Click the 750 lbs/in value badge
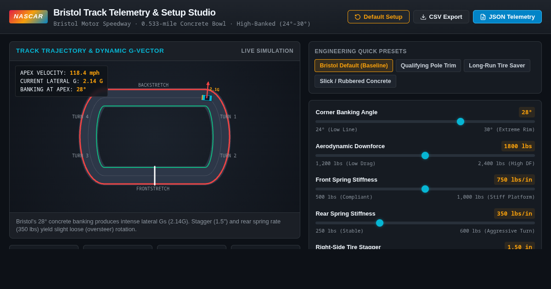Image resolution: width=551 pixels, height=289 pixels. (x=514, y=180)
